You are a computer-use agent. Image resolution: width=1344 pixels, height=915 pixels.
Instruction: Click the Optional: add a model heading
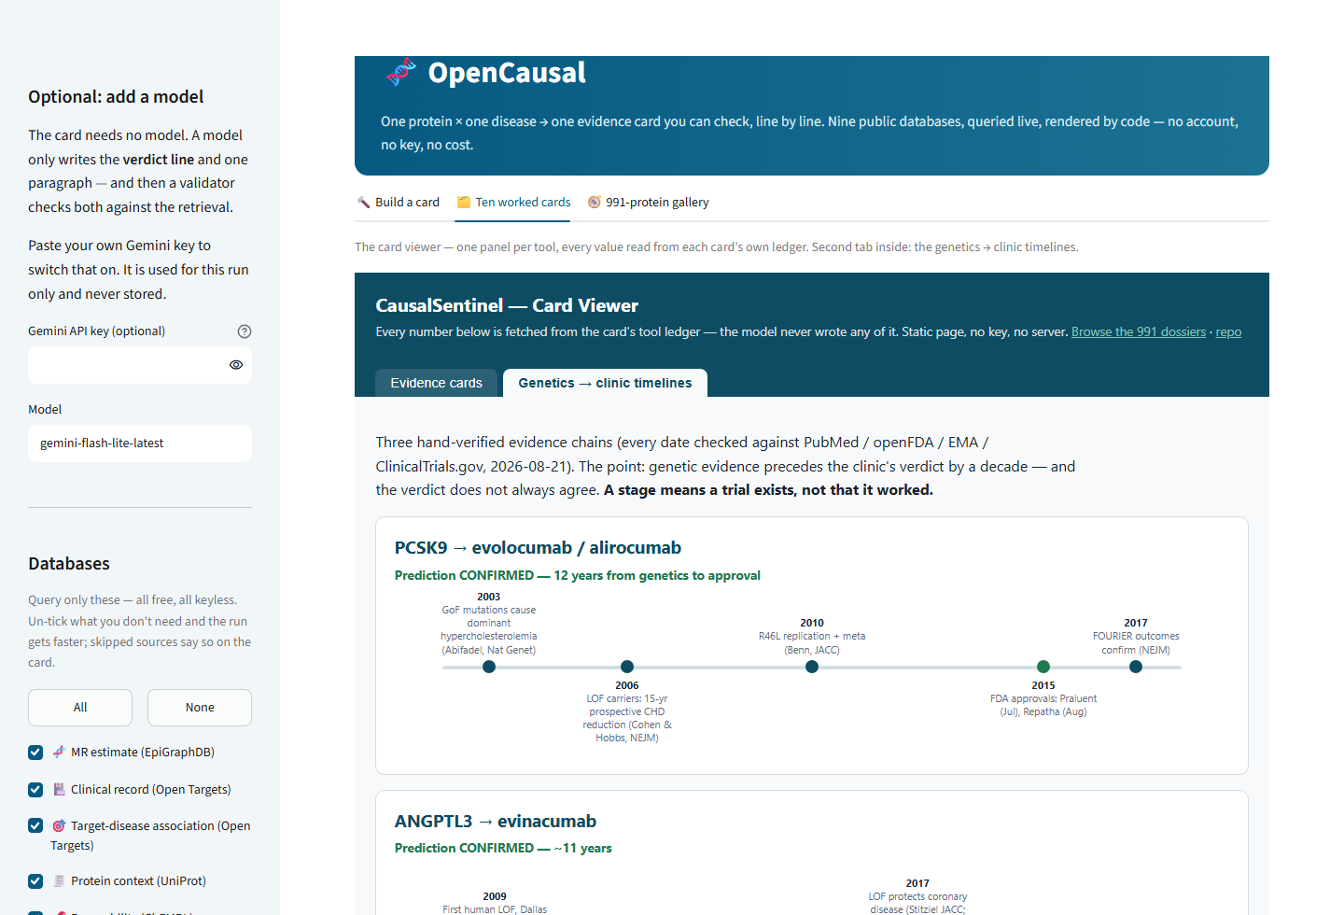pos(116,97)
